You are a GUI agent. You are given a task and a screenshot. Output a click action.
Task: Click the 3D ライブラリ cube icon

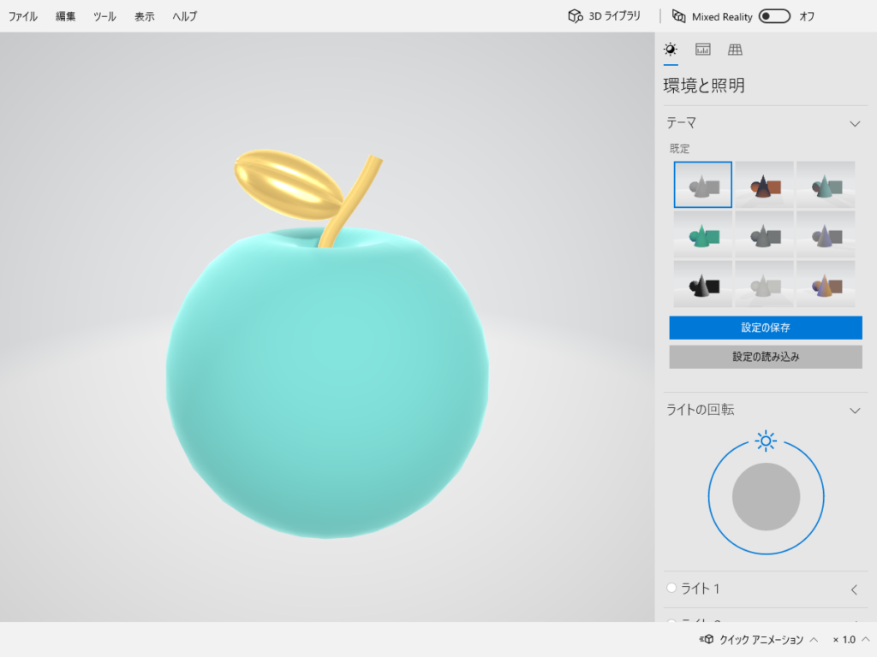coord(576,16)
